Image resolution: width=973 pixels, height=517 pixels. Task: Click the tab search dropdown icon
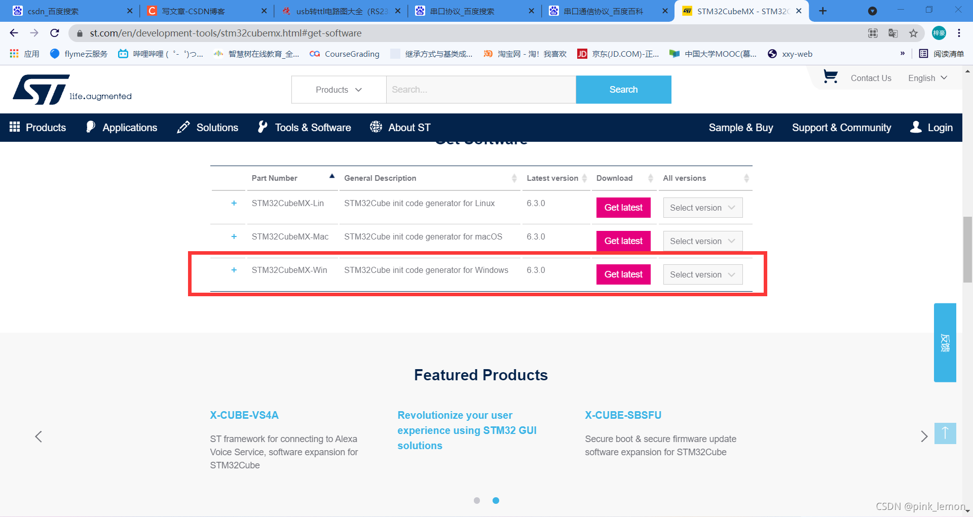pos(872,11)
